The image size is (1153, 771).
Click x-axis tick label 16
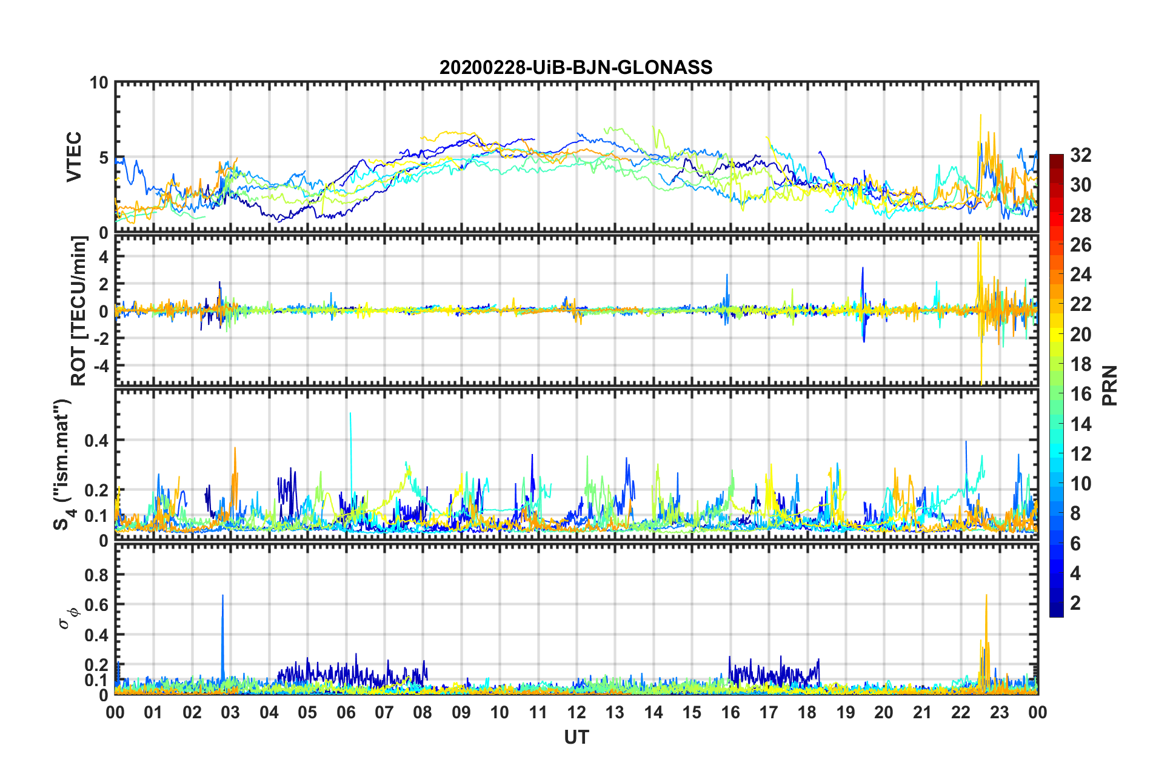coord(730,712)
